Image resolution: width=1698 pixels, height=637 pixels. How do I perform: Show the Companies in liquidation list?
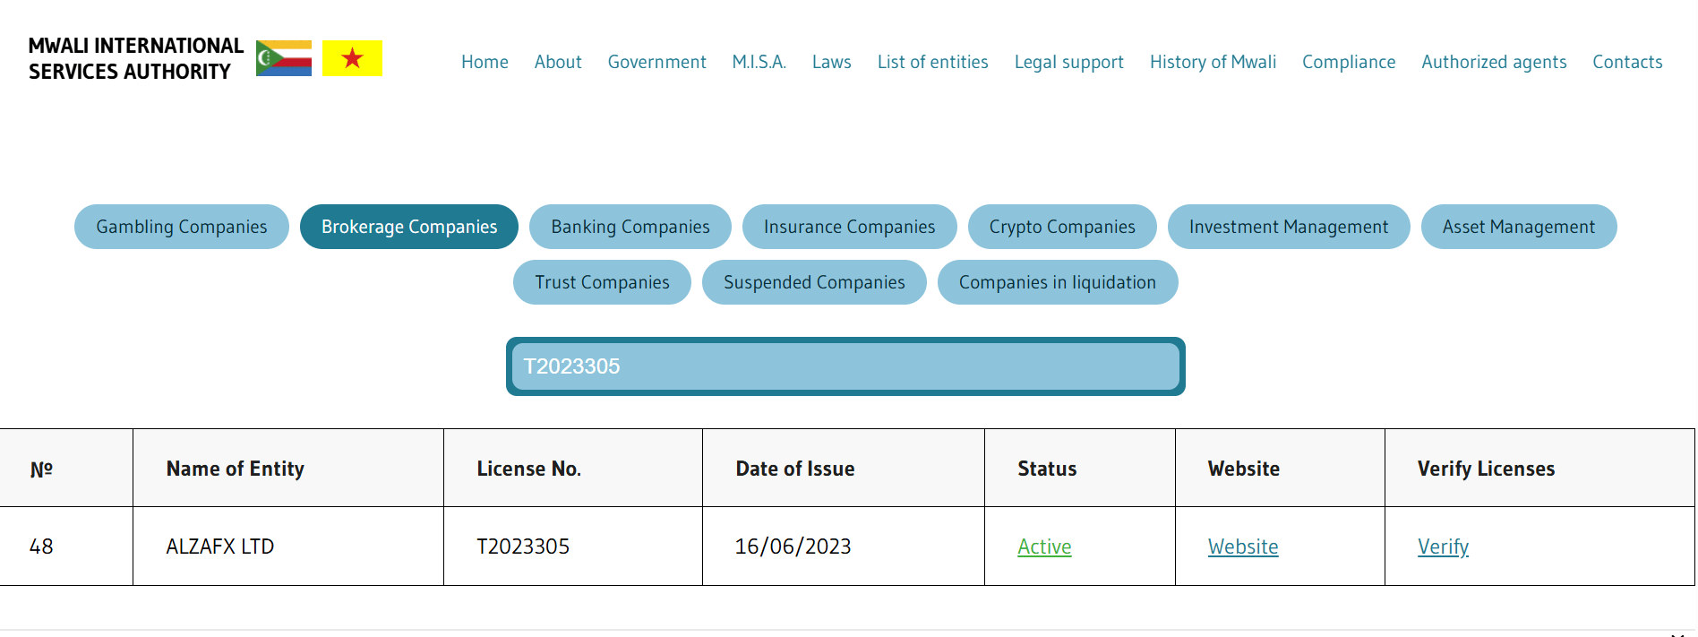pyautogui.click(x=1058, y=282)
